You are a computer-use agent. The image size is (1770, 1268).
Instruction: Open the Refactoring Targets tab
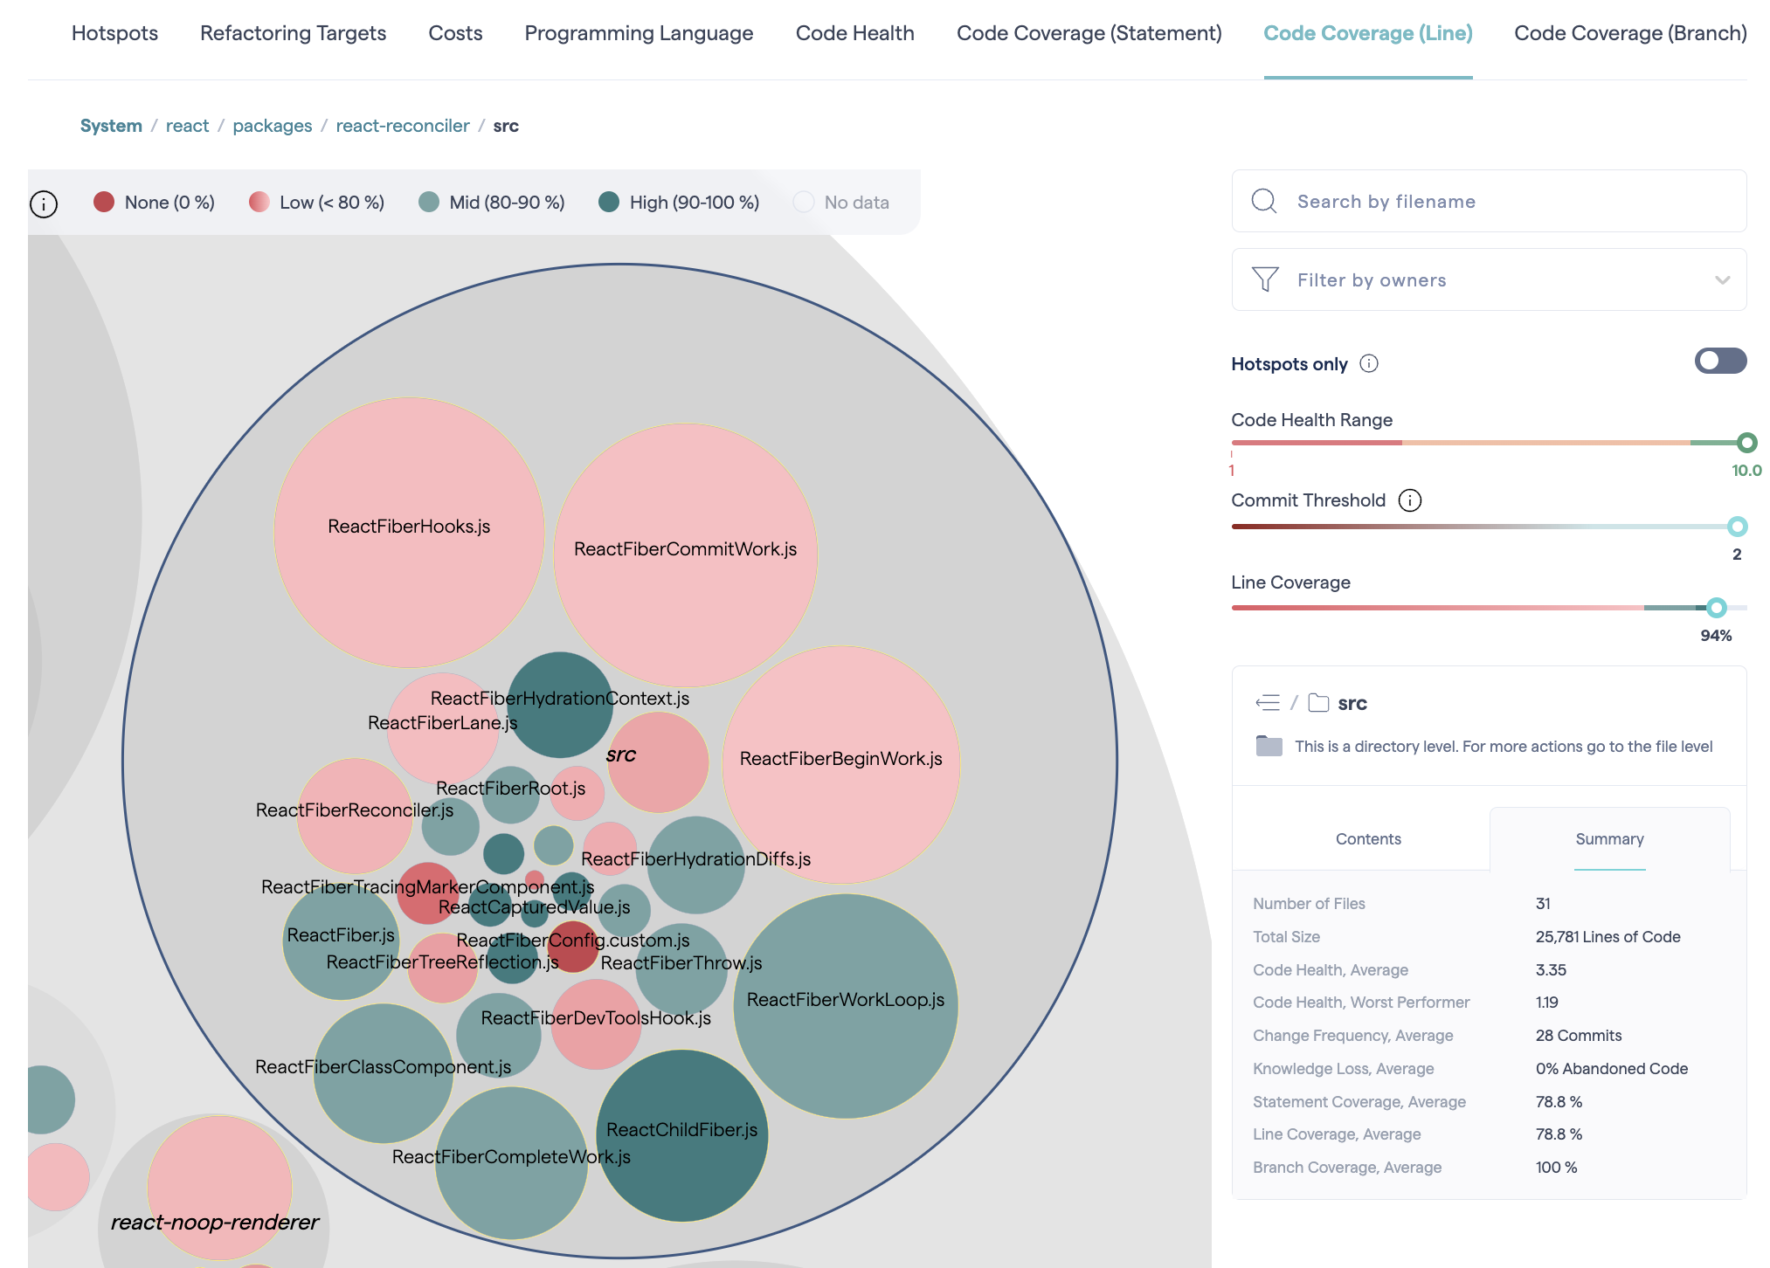click(293, 33)
